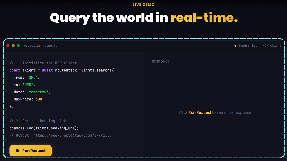Click the console.log(flight.booking_url) line
The height and width of the screenshot is (161, 287).
[x=44, y=128]
